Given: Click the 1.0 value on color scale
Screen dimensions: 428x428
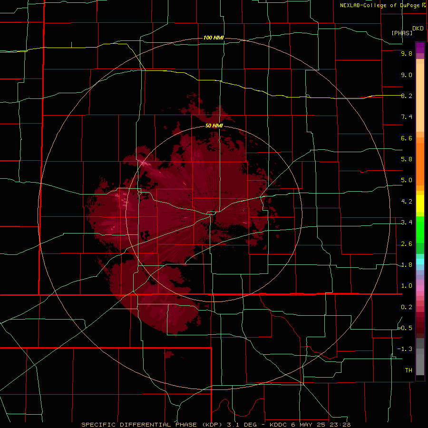Looking at the screenshot, I should (x=407, y=286).
